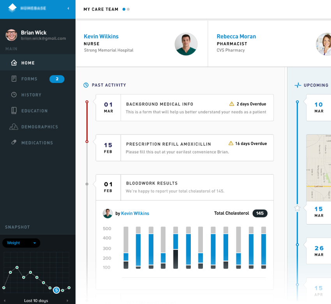Screen dimensions: 331x304
Task: Select the second carousel dot beside My Care Team
Action: (128, 9)
